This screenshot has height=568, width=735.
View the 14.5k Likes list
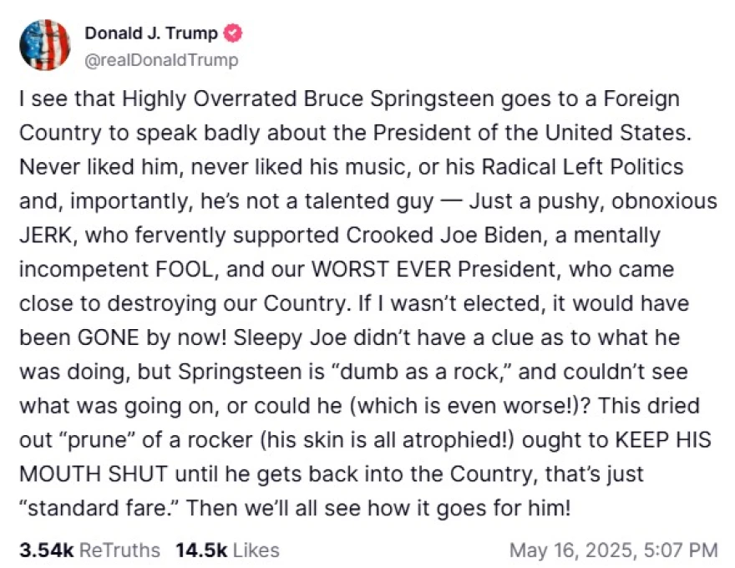227,550
